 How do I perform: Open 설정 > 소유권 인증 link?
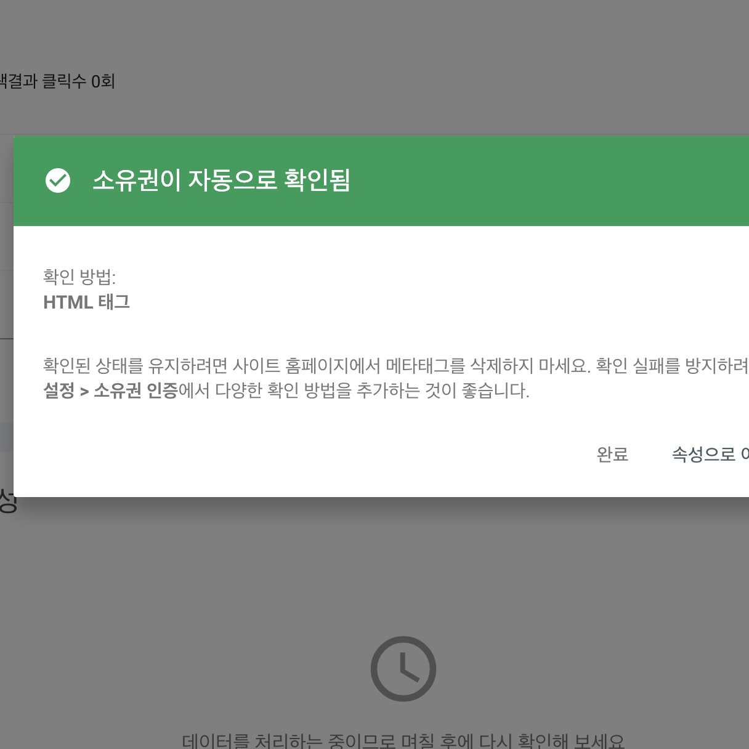click(110, 390)
